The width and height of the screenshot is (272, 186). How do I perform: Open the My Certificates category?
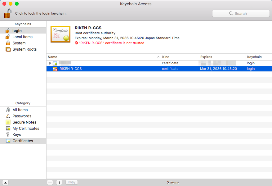26,128
